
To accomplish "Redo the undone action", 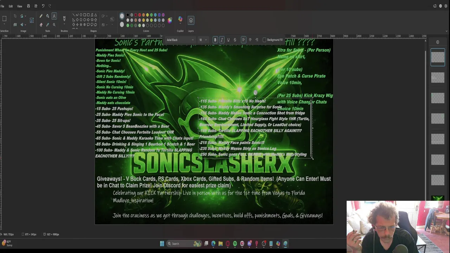I will (50, 6).
